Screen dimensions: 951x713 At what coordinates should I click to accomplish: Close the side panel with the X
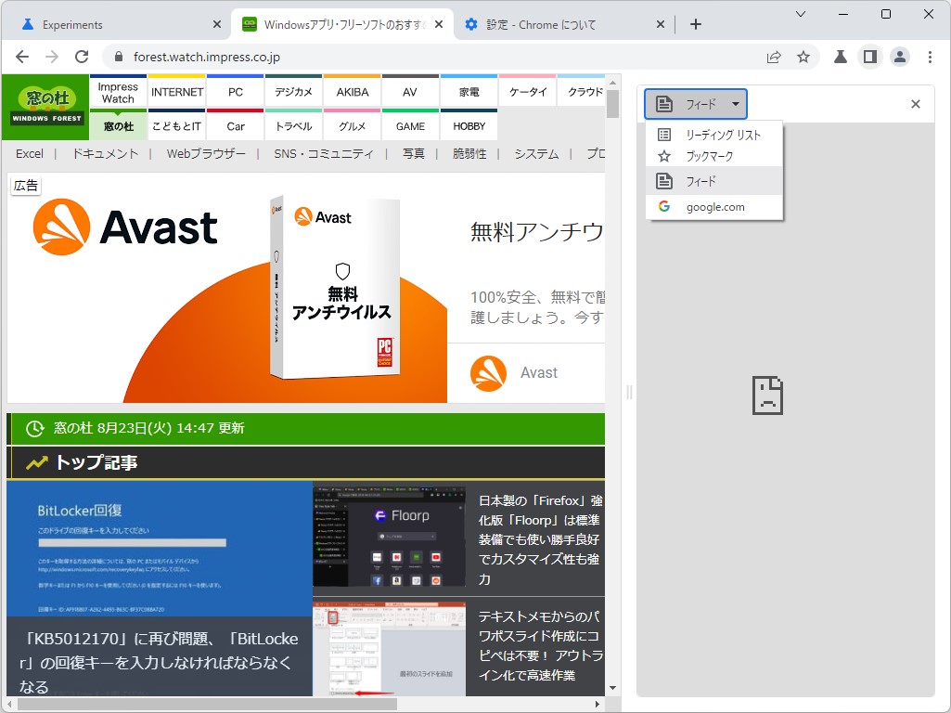[915, 104]
